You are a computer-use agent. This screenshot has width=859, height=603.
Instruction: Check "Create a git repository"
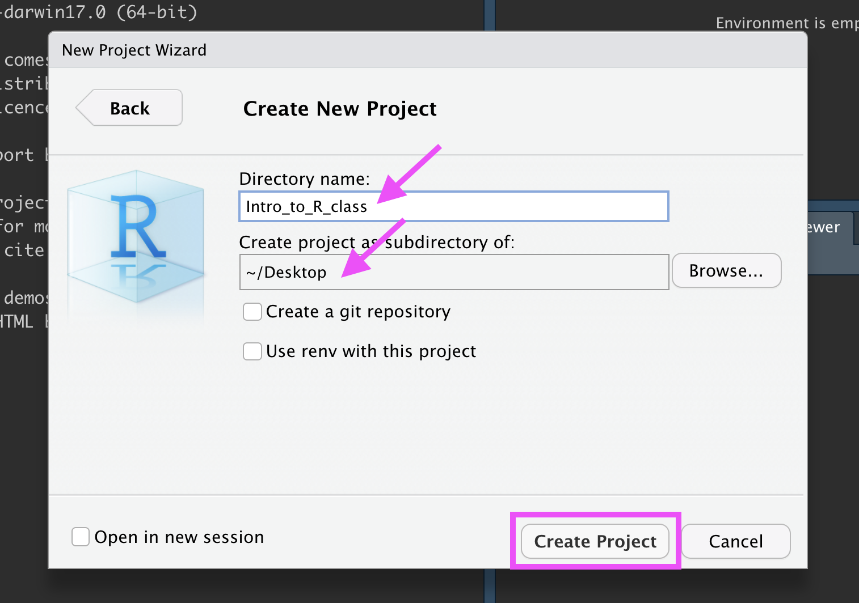coord(252,311)
